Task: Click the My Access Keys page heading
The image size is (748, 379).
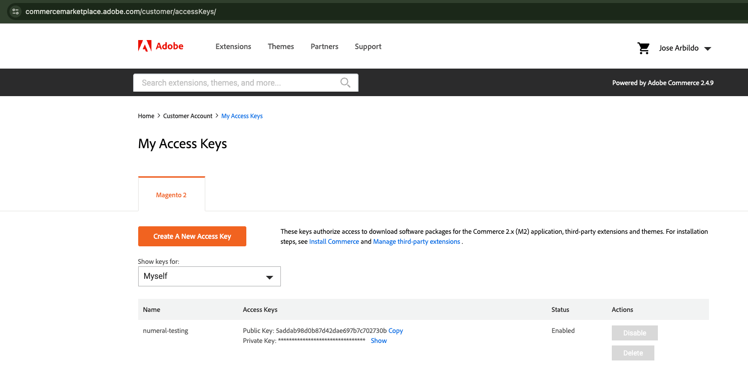Action: click(183, 144)
